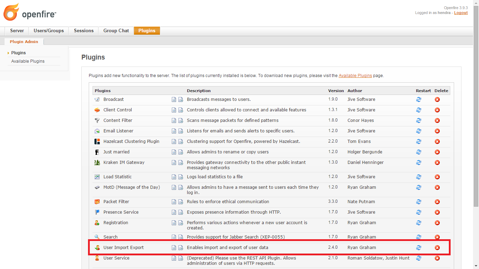Delete the Load Statistic plugin
Image resolution: width=479 pixels, height=269 pixels.
pyautogui.click(x=437, y=177)
